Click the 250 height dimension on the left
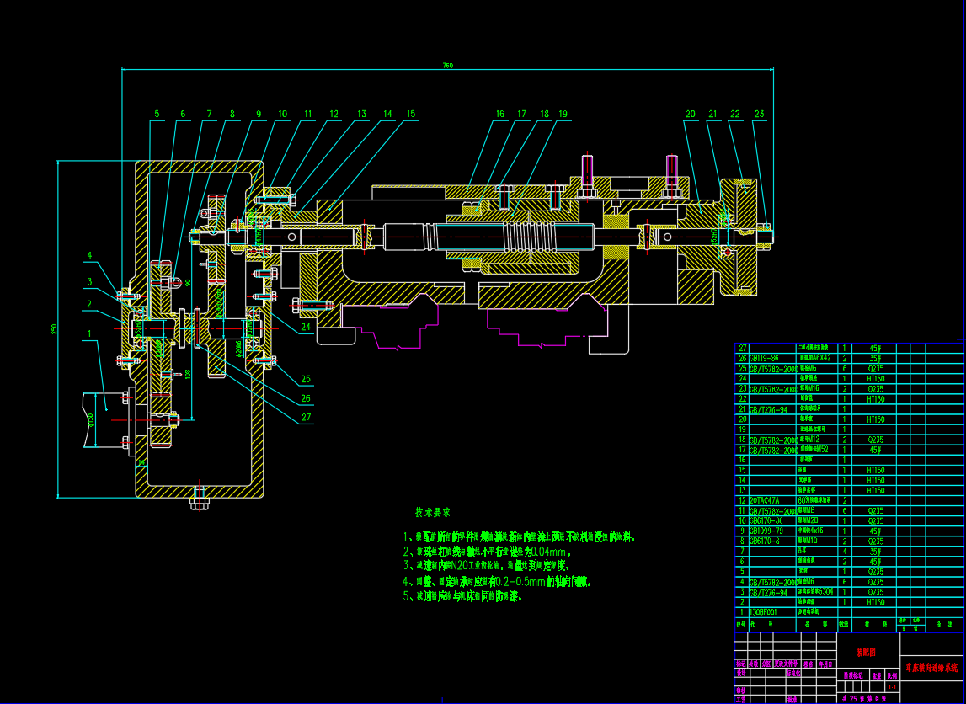966x704 pixels. (x=54, y=328)
